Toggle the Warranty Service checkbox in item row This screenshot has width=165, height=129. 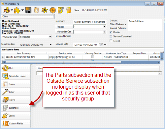coord(93,57)
